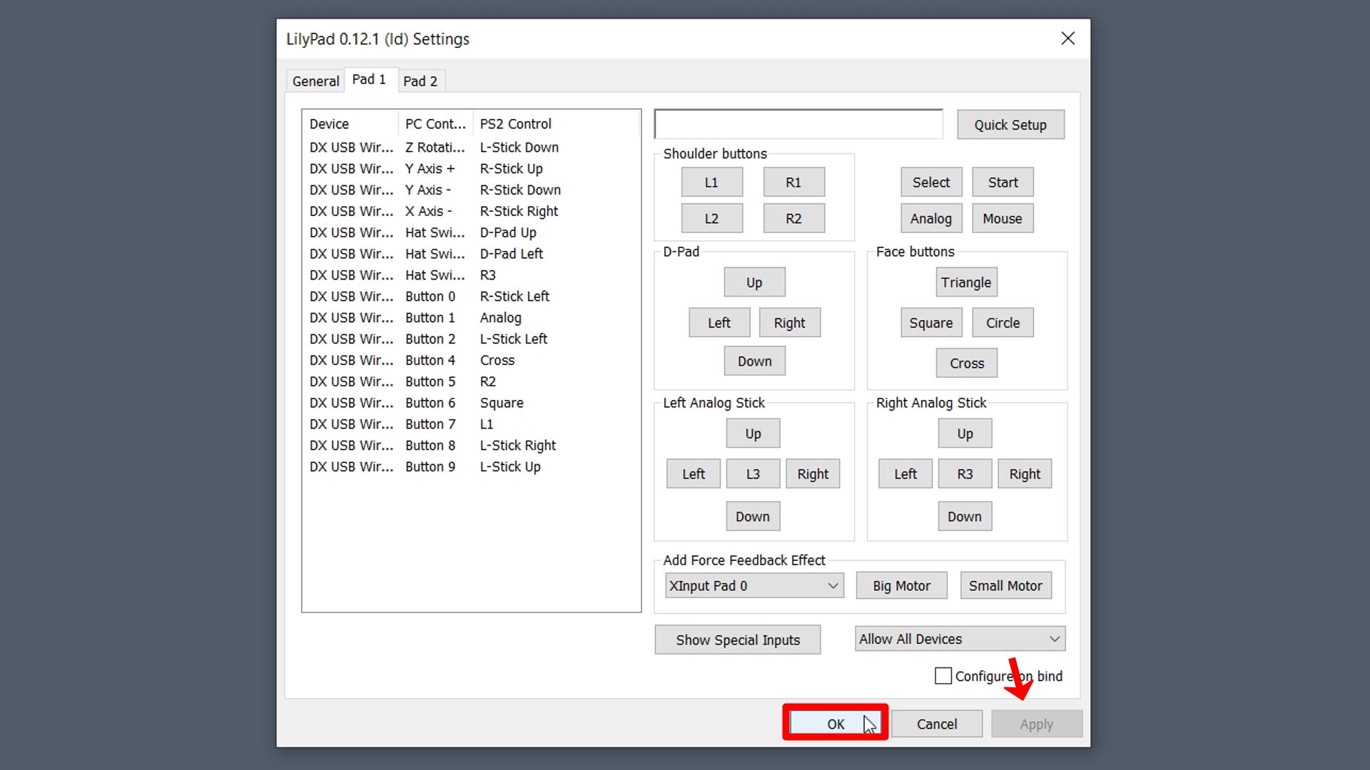Bind D-Pad Right button
The height and width of the screenshot is (770, 1370).
(x=789, y=322)
